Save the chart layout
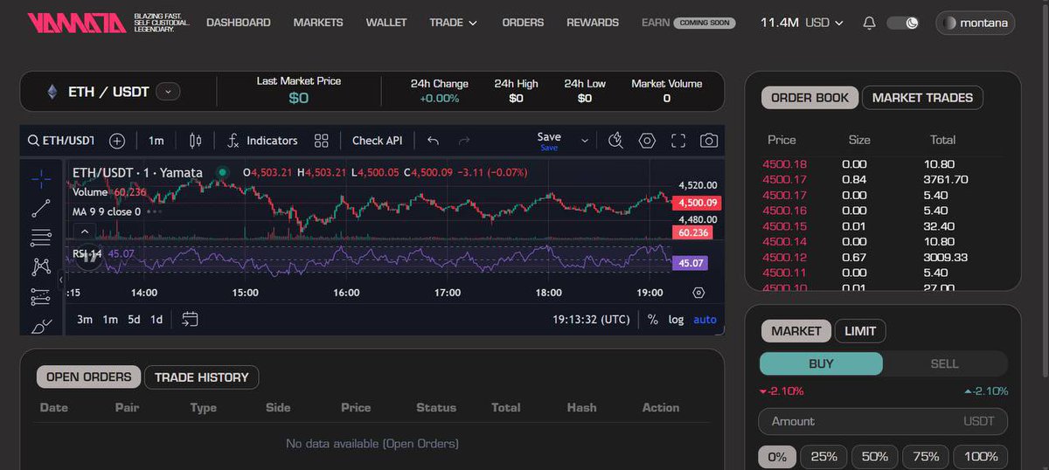 pyautogui.click(x=549, y=140)
